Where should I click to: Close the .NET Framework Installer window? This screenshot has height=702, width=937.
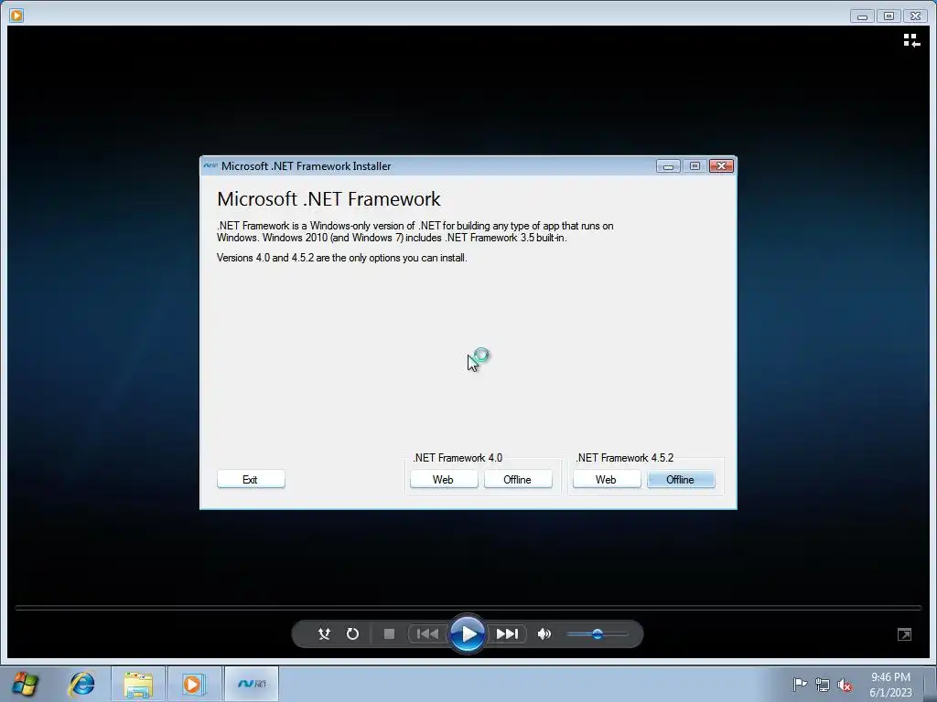click(x=721, y=166)
